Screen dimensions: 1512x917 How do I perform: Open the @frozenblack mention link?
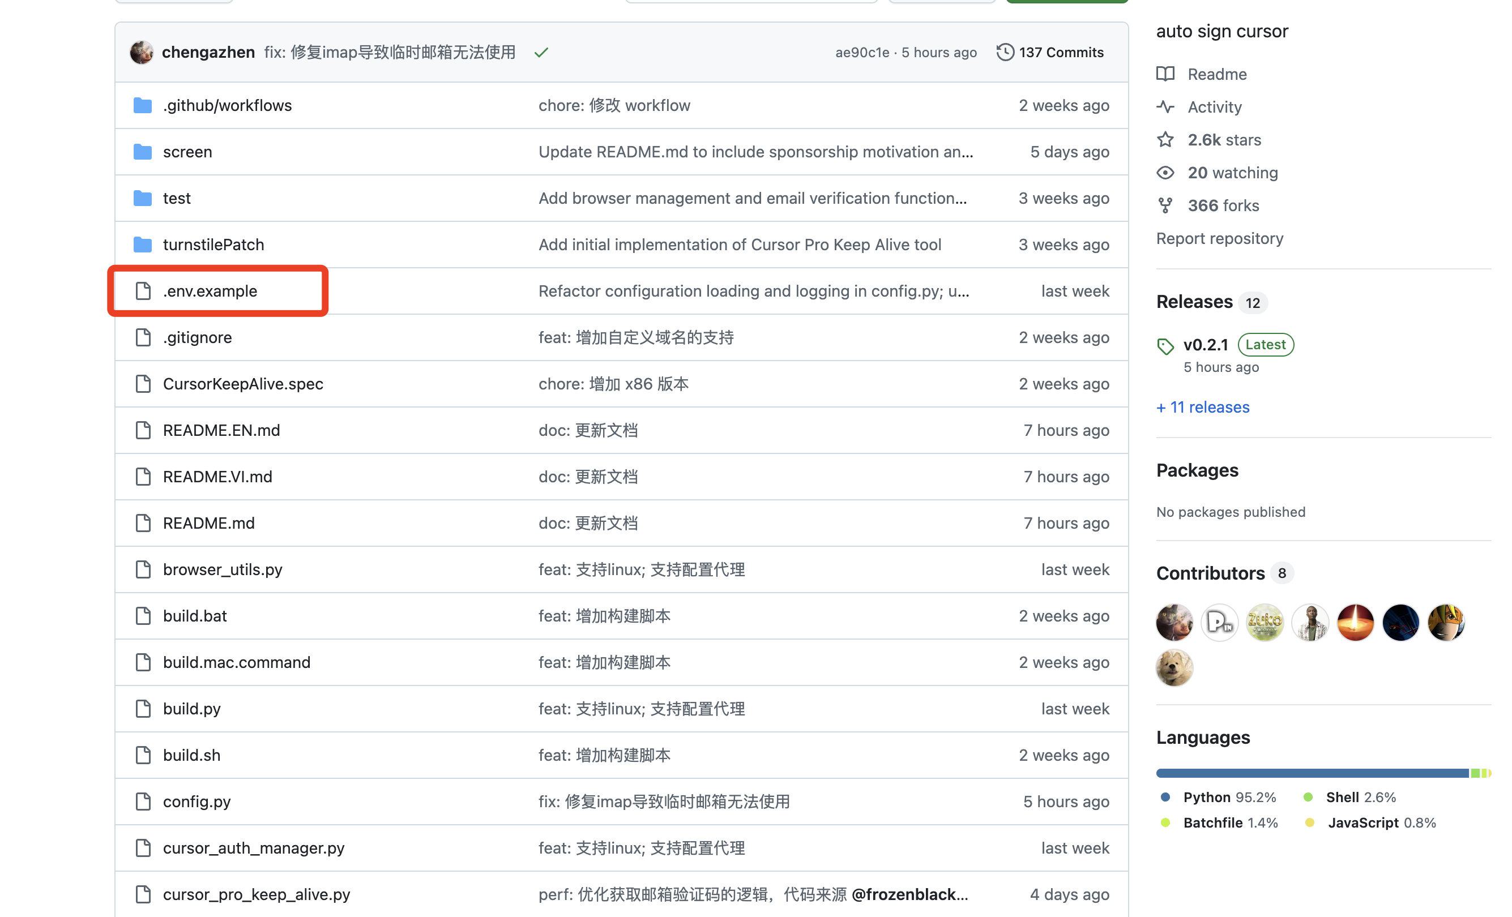point(910,894)
